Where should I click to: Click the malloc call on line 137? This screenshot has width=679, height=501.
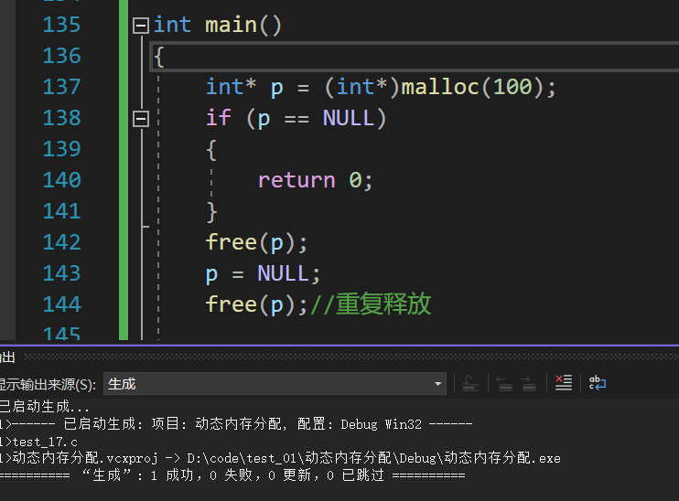[439, 87]
